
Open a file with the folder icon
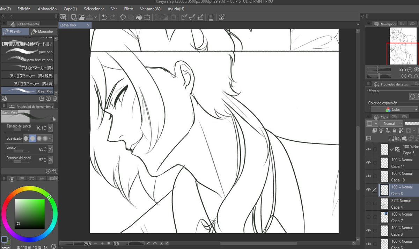tap(81, 17)
